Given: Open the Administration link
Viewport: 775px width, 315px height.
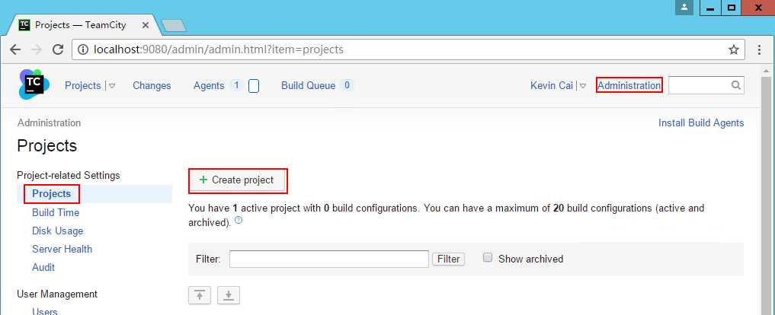Looking at the screenshot, I should (x=629, y=85).
